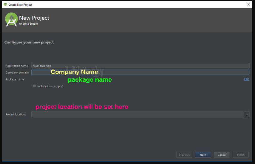Close the Create New Project dialog

coord(249,4)
